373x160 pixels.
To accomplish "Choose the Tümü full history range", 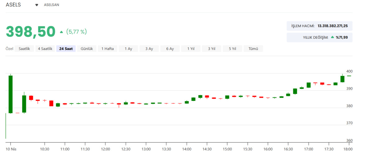I will coord(253,49).
